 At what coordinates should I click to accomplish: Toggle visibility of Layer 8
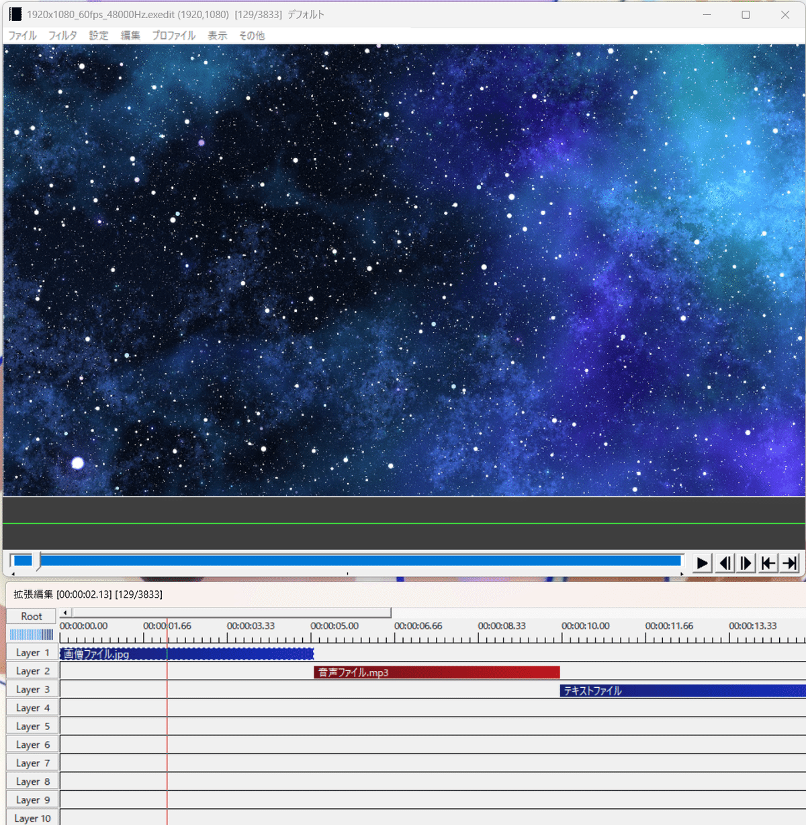pyautogui.click(x=32, y=781)
